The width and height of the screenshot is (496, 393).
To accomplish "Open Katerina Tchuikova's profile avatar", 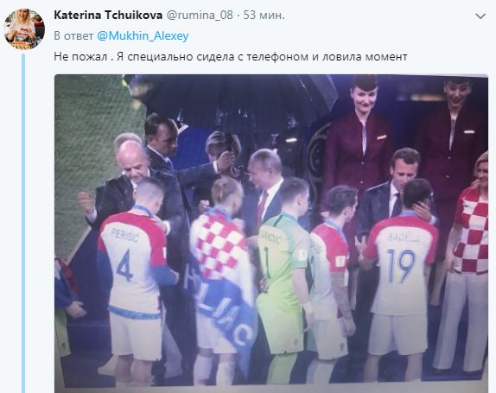I will (x=24, y=29).
